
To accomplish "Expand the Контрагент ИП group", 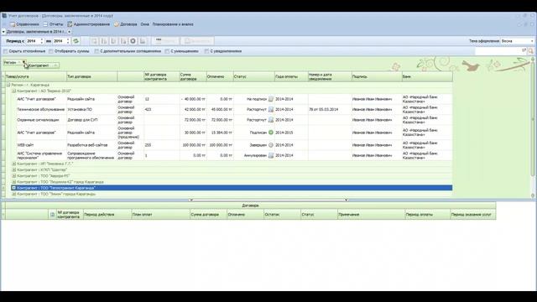I will 14,164.
